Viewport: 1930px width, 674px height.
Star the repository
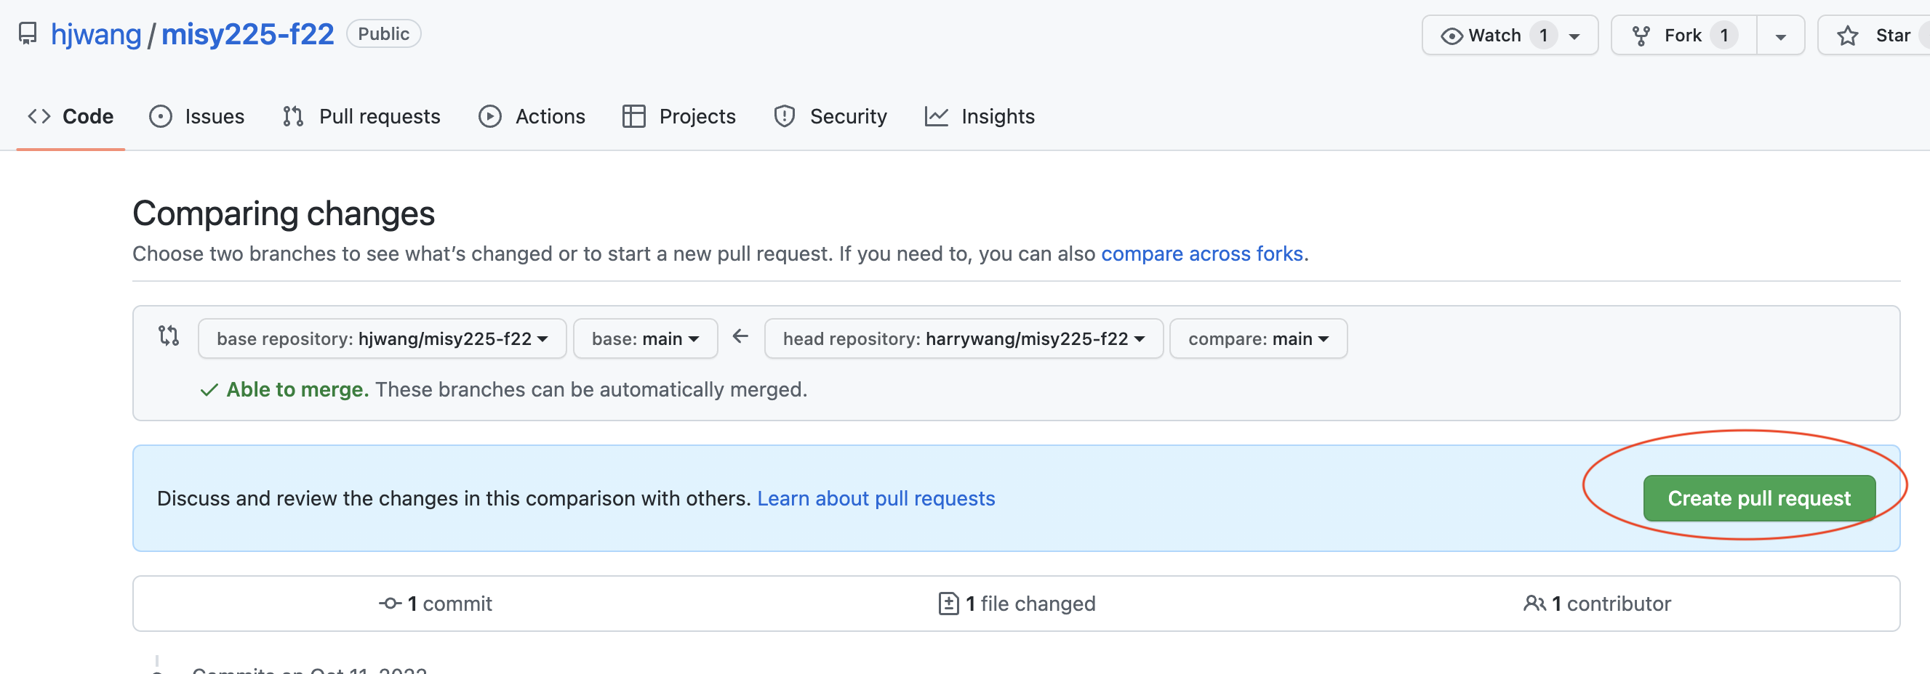coord(1875,35)
